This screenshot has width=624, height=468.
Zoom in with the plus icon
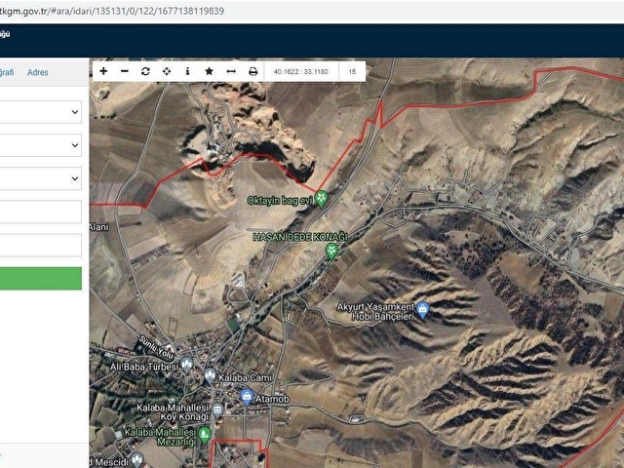(103, 71)
